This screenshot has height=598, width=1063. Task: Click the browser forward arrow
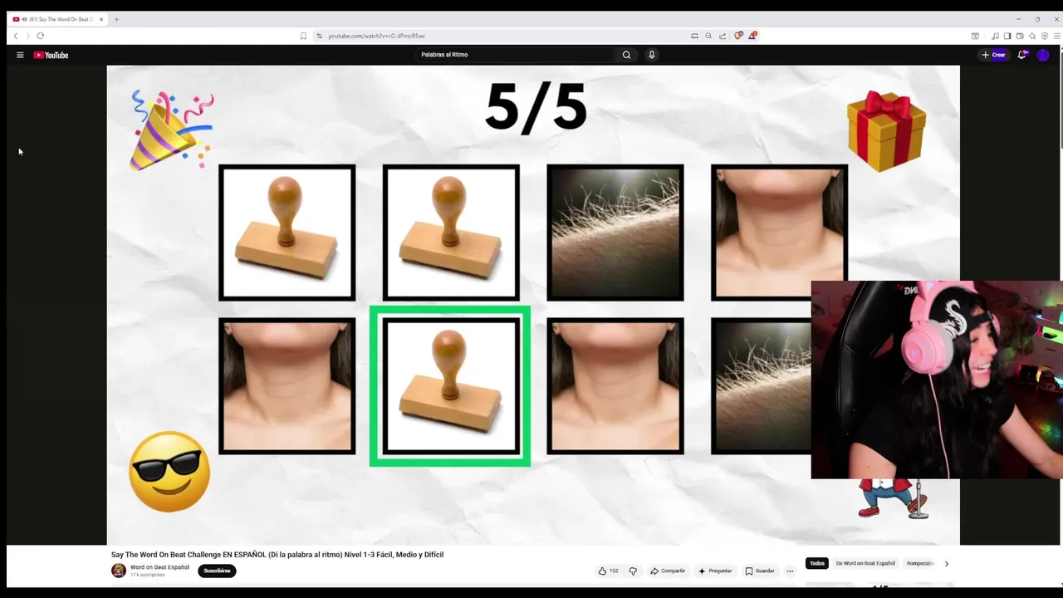click(x=27, y=36)
